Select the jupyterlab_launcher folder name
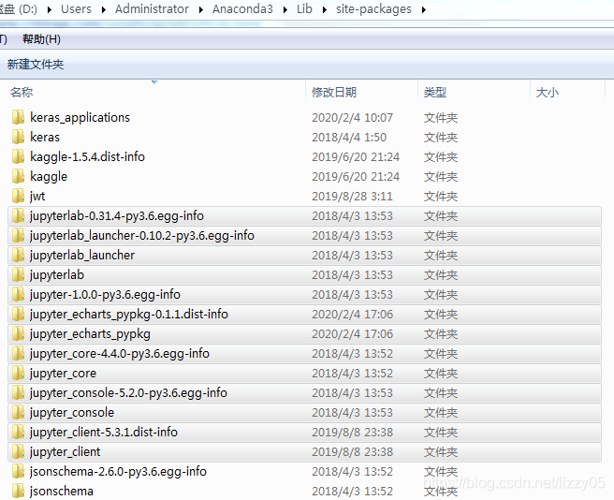614x500 pixels. [x=81, y=255]
